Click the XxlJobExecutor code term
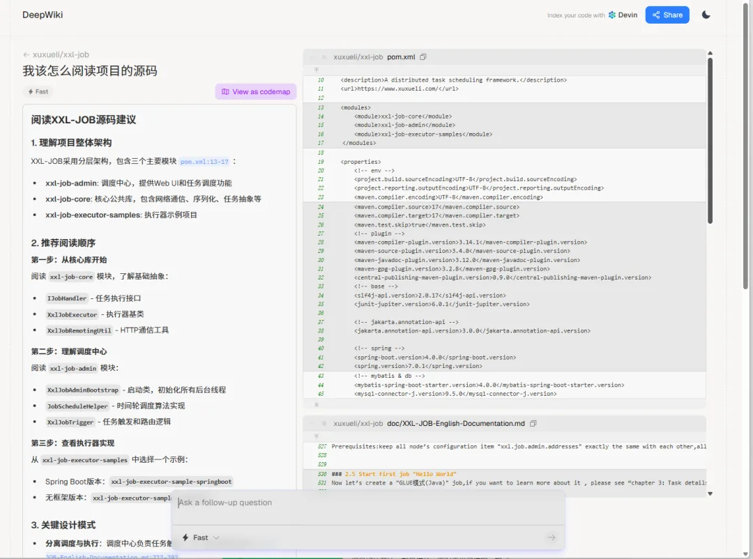 pos(72,314)
